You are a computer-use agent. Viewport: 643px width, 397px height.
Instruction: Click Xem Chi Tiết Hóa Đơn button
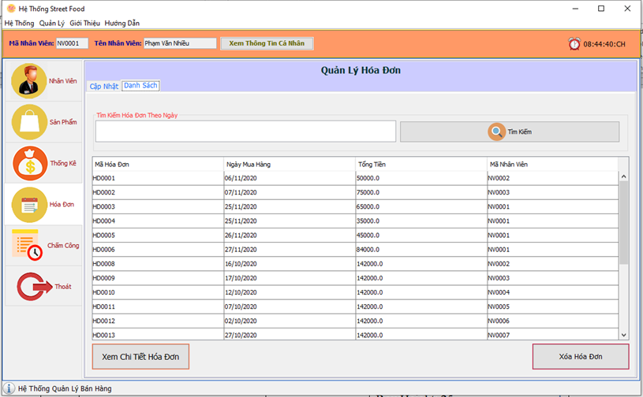pyautogui.click(x=140, y=357)
